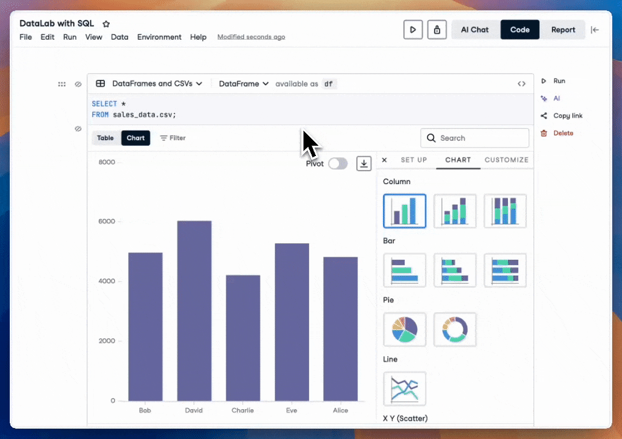The image size is (622, 439).
Task: Collapse the right sidebar with arrow icon
Action: click(595, 30)
